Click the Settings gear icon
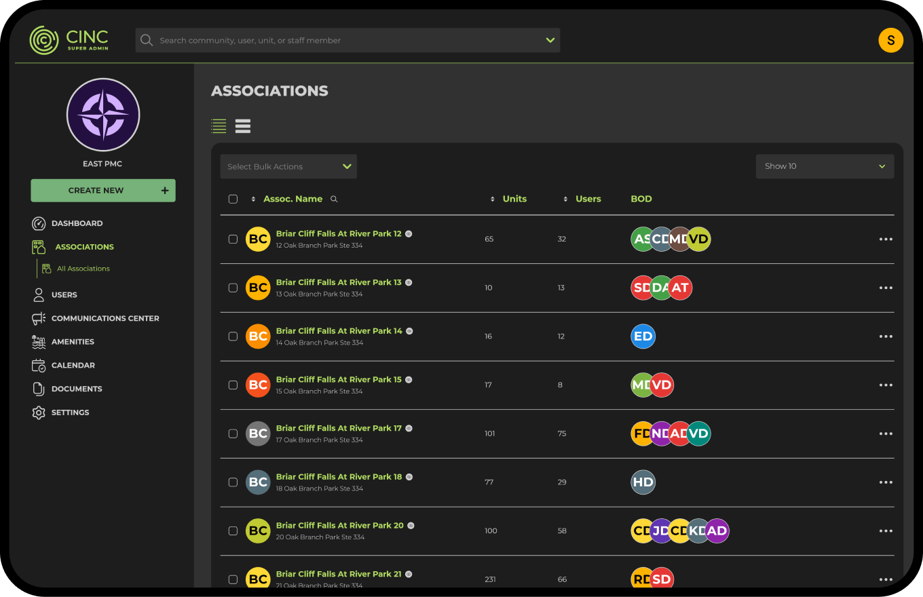 [39, 412]
